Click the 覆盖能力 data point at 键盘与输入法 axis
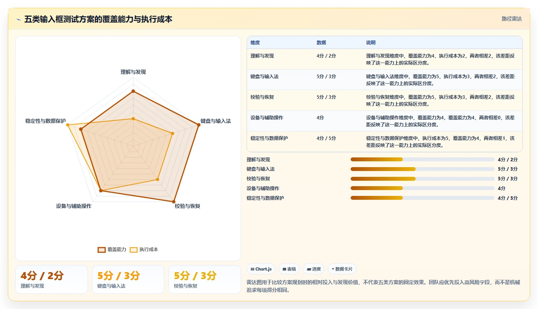The height and width of the screenshot is (309, 538). [198, 125]
